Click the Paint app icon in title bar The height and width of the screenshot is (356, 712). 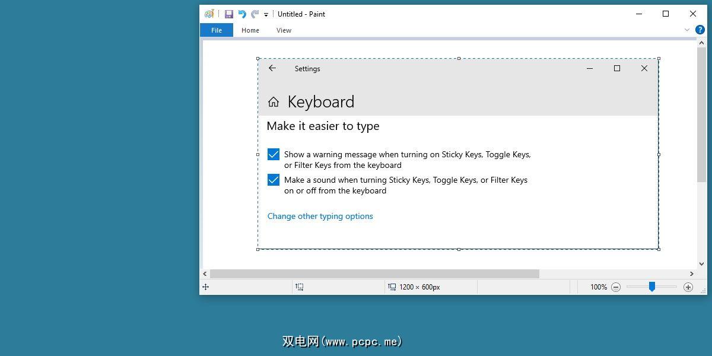coord(209,14)
